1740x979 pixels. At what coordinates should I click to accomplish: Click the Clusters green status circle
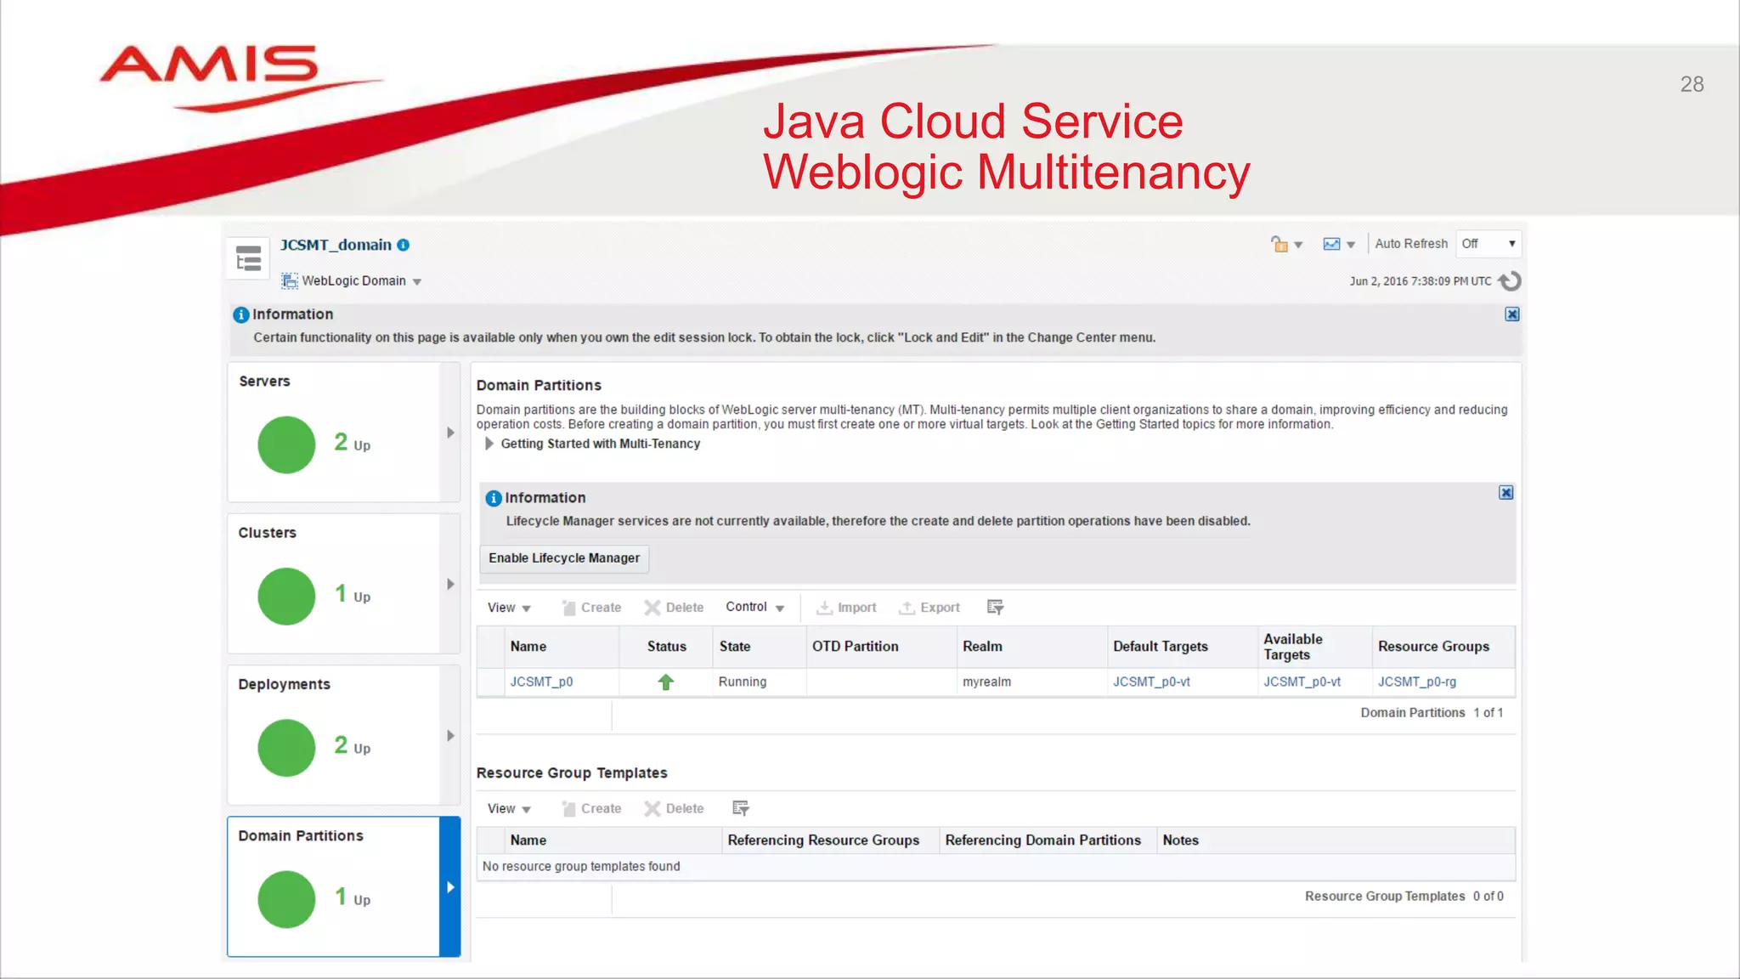[286, 596]
